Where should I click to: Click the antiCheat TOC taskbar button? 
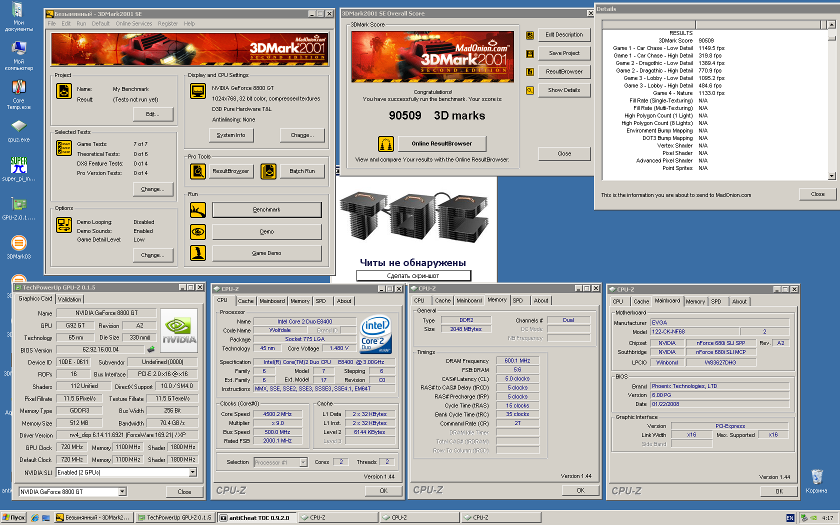(x=257, y=517)
